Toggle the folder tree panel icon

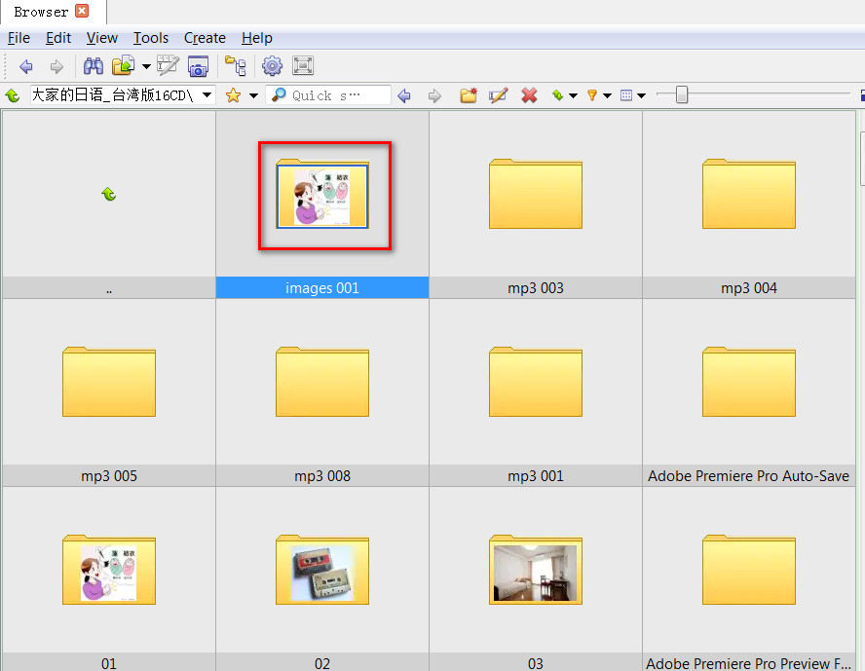pos(236,65)
